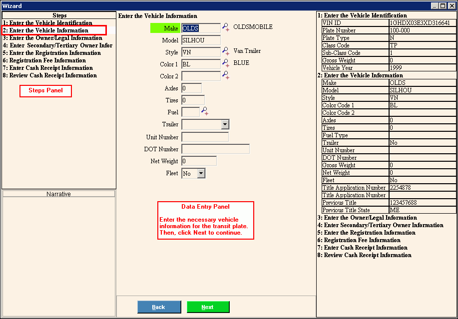Click the Back button
The height and width of the screenshot is (319, 458).
[159, 307]
